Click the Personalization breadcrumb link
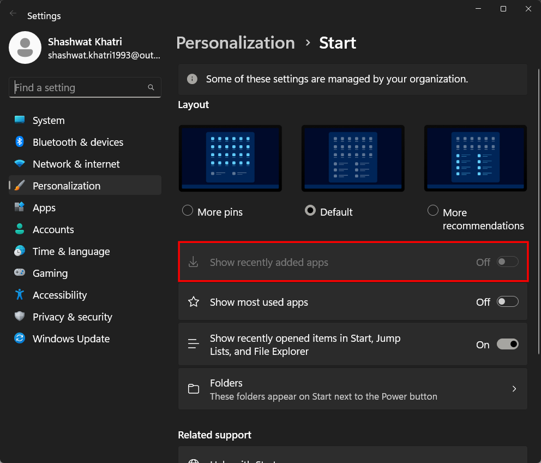The height and width of the screenshot is (463, 541). (235, 43)
